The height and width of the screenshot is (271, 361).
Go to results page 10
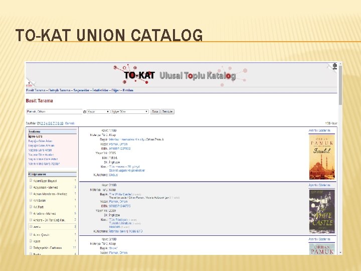coord(62,123)
